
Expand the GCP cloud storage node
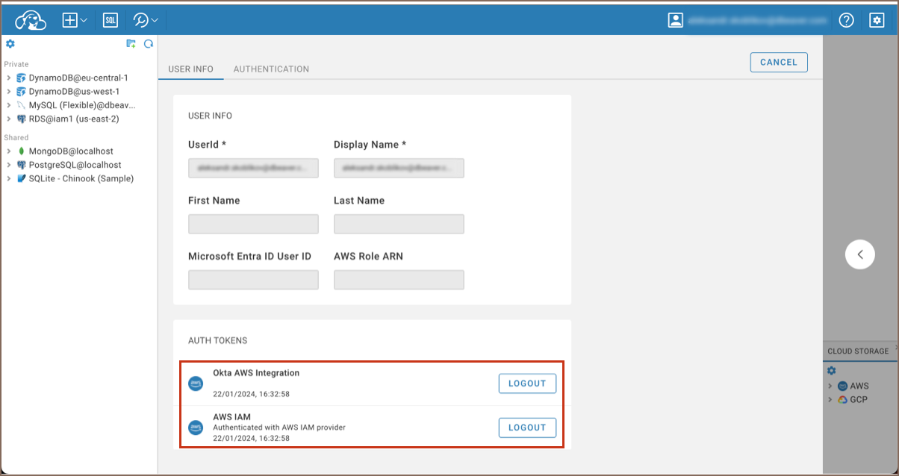830,400
